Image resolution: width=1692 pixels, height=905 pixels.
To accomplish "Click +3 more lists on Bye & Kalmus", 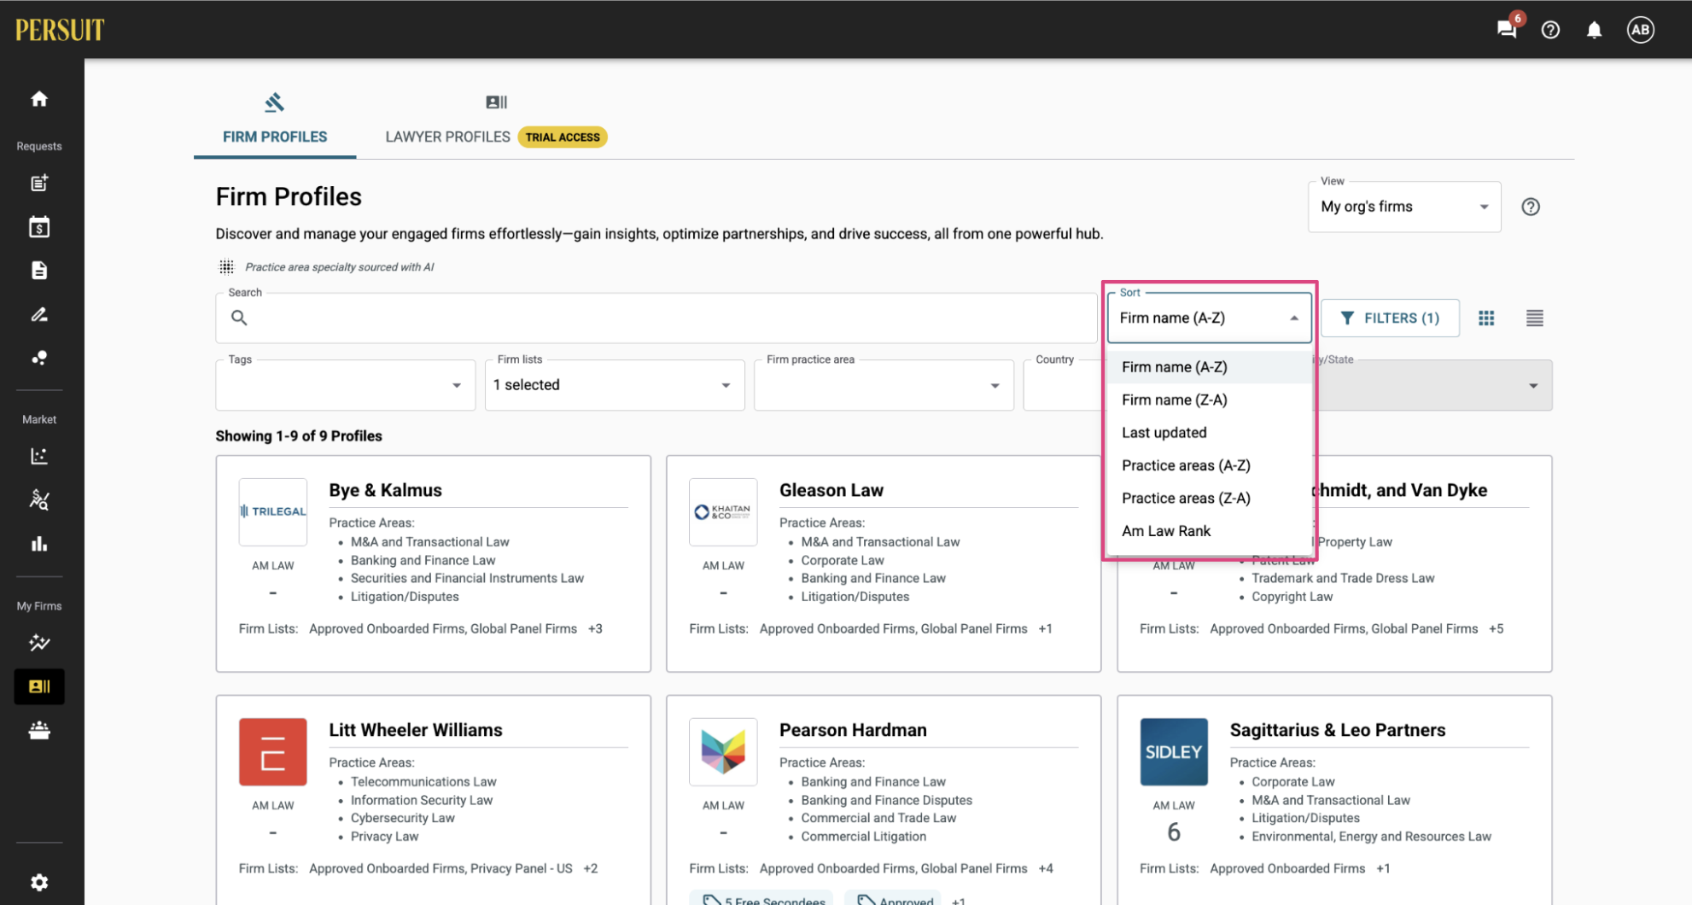I will [595, 629].
